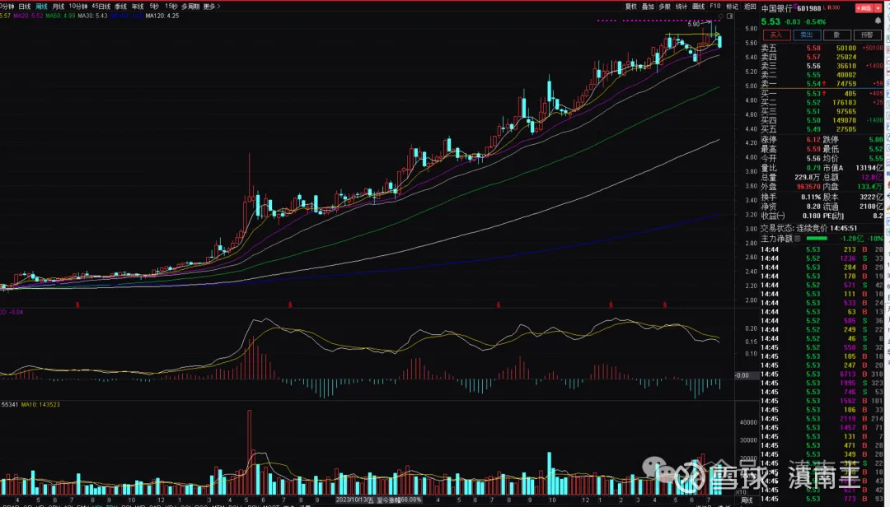890x507 pixels.
Task: Click the MA20 indicator label
Action: click(x=28, y=16)
